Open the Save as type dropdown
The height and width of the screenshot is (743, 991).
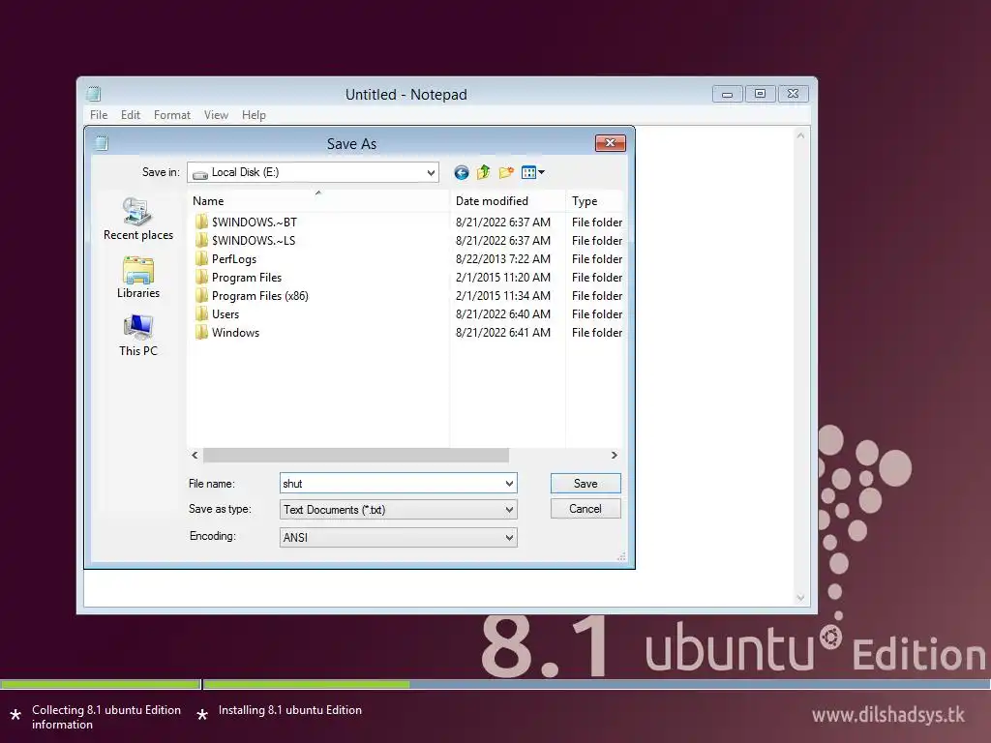pyautogui.click(x=509, y=510)
